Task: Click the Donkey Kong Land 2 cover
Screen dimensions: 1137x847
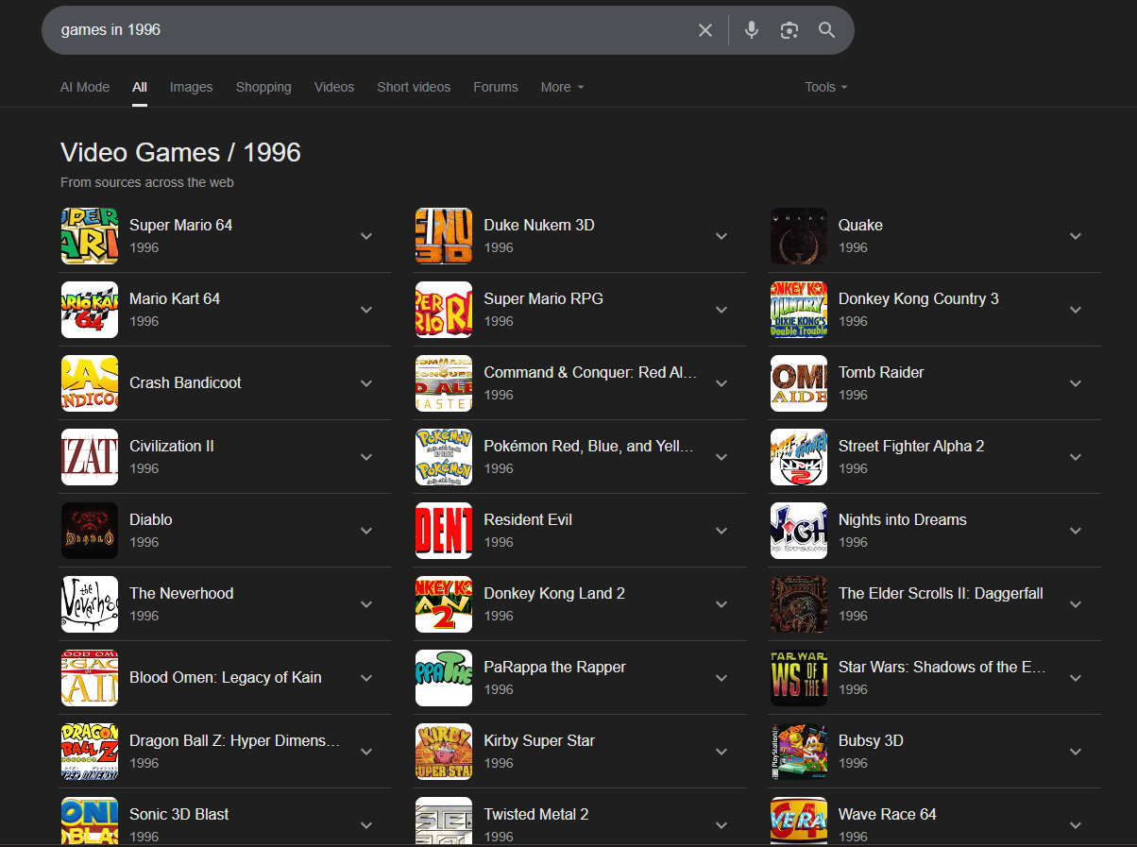Action: pyautogui.click(x=444, y=604)
